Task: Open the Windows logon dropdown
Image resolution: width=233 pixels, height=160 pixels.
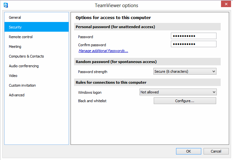Action: [x=178, y=92]
